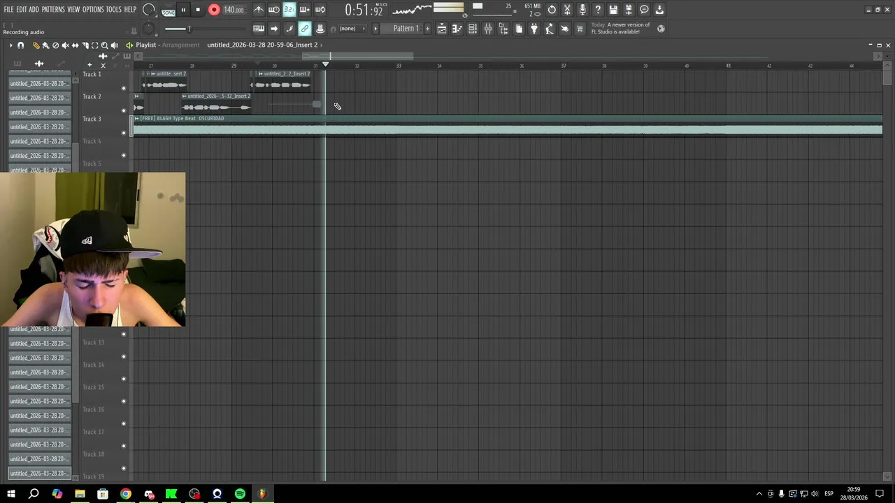
Task: Open the PATTERNS menu
Action: [x=53, y=10]
